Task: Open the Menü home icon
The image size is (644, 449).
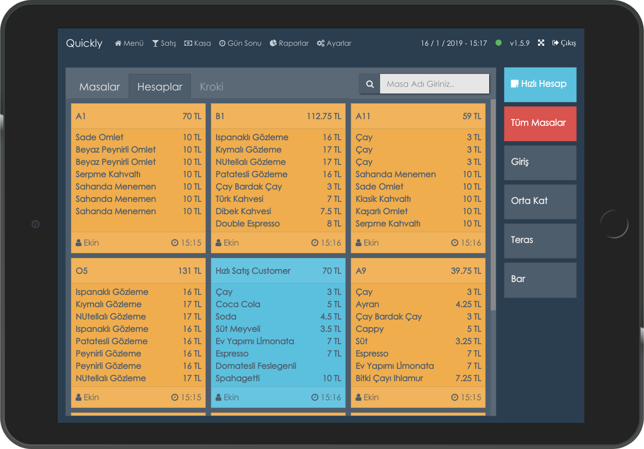Action: (x=118, y=43)
